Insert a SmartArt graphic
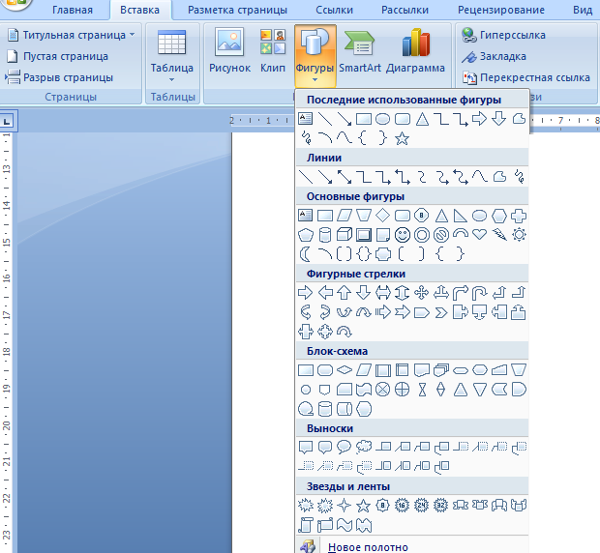 360,51
